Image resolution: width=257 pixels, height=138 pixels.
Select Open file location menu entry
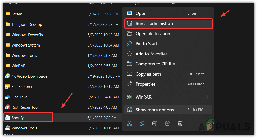coord(153,34)
